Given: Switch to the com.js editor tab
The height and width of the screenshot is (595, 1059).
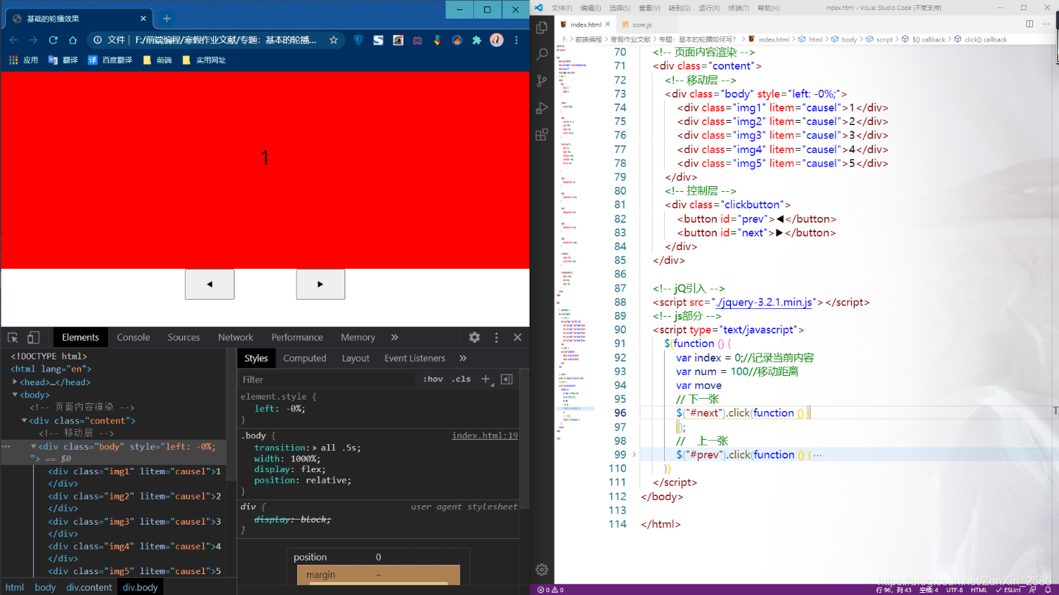Looking at the screenshot, I should pos(642,24).
